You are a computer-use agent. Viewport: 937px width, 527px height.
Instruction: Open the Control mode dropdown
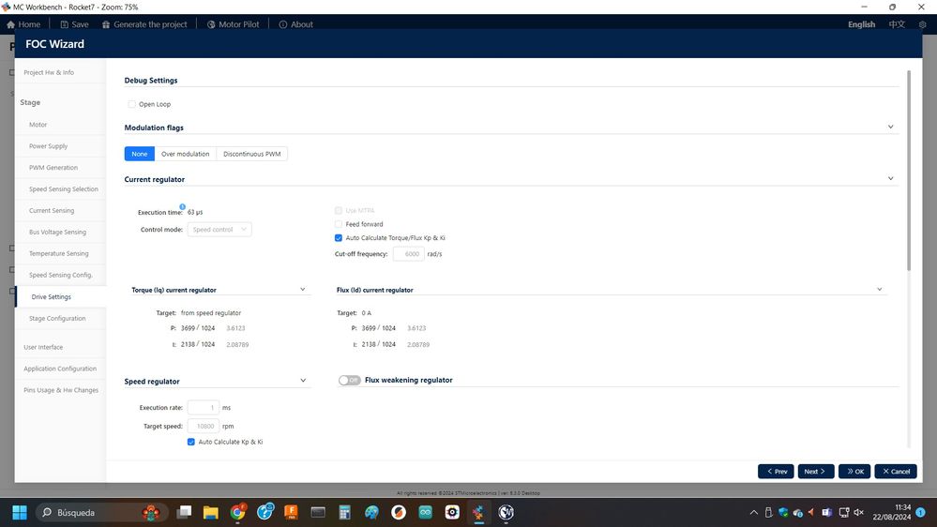click(219, 230)
